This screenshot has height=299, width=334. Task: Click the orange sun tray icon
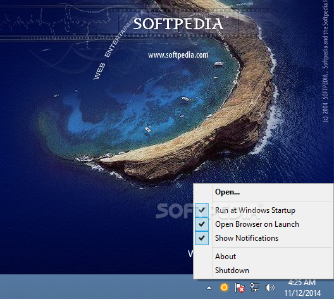point(224,287)
